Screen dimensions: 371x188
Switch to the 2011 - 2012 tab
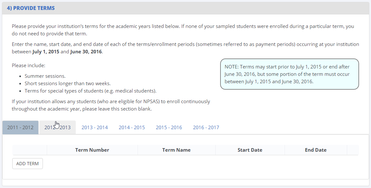(x=20, y=127)
